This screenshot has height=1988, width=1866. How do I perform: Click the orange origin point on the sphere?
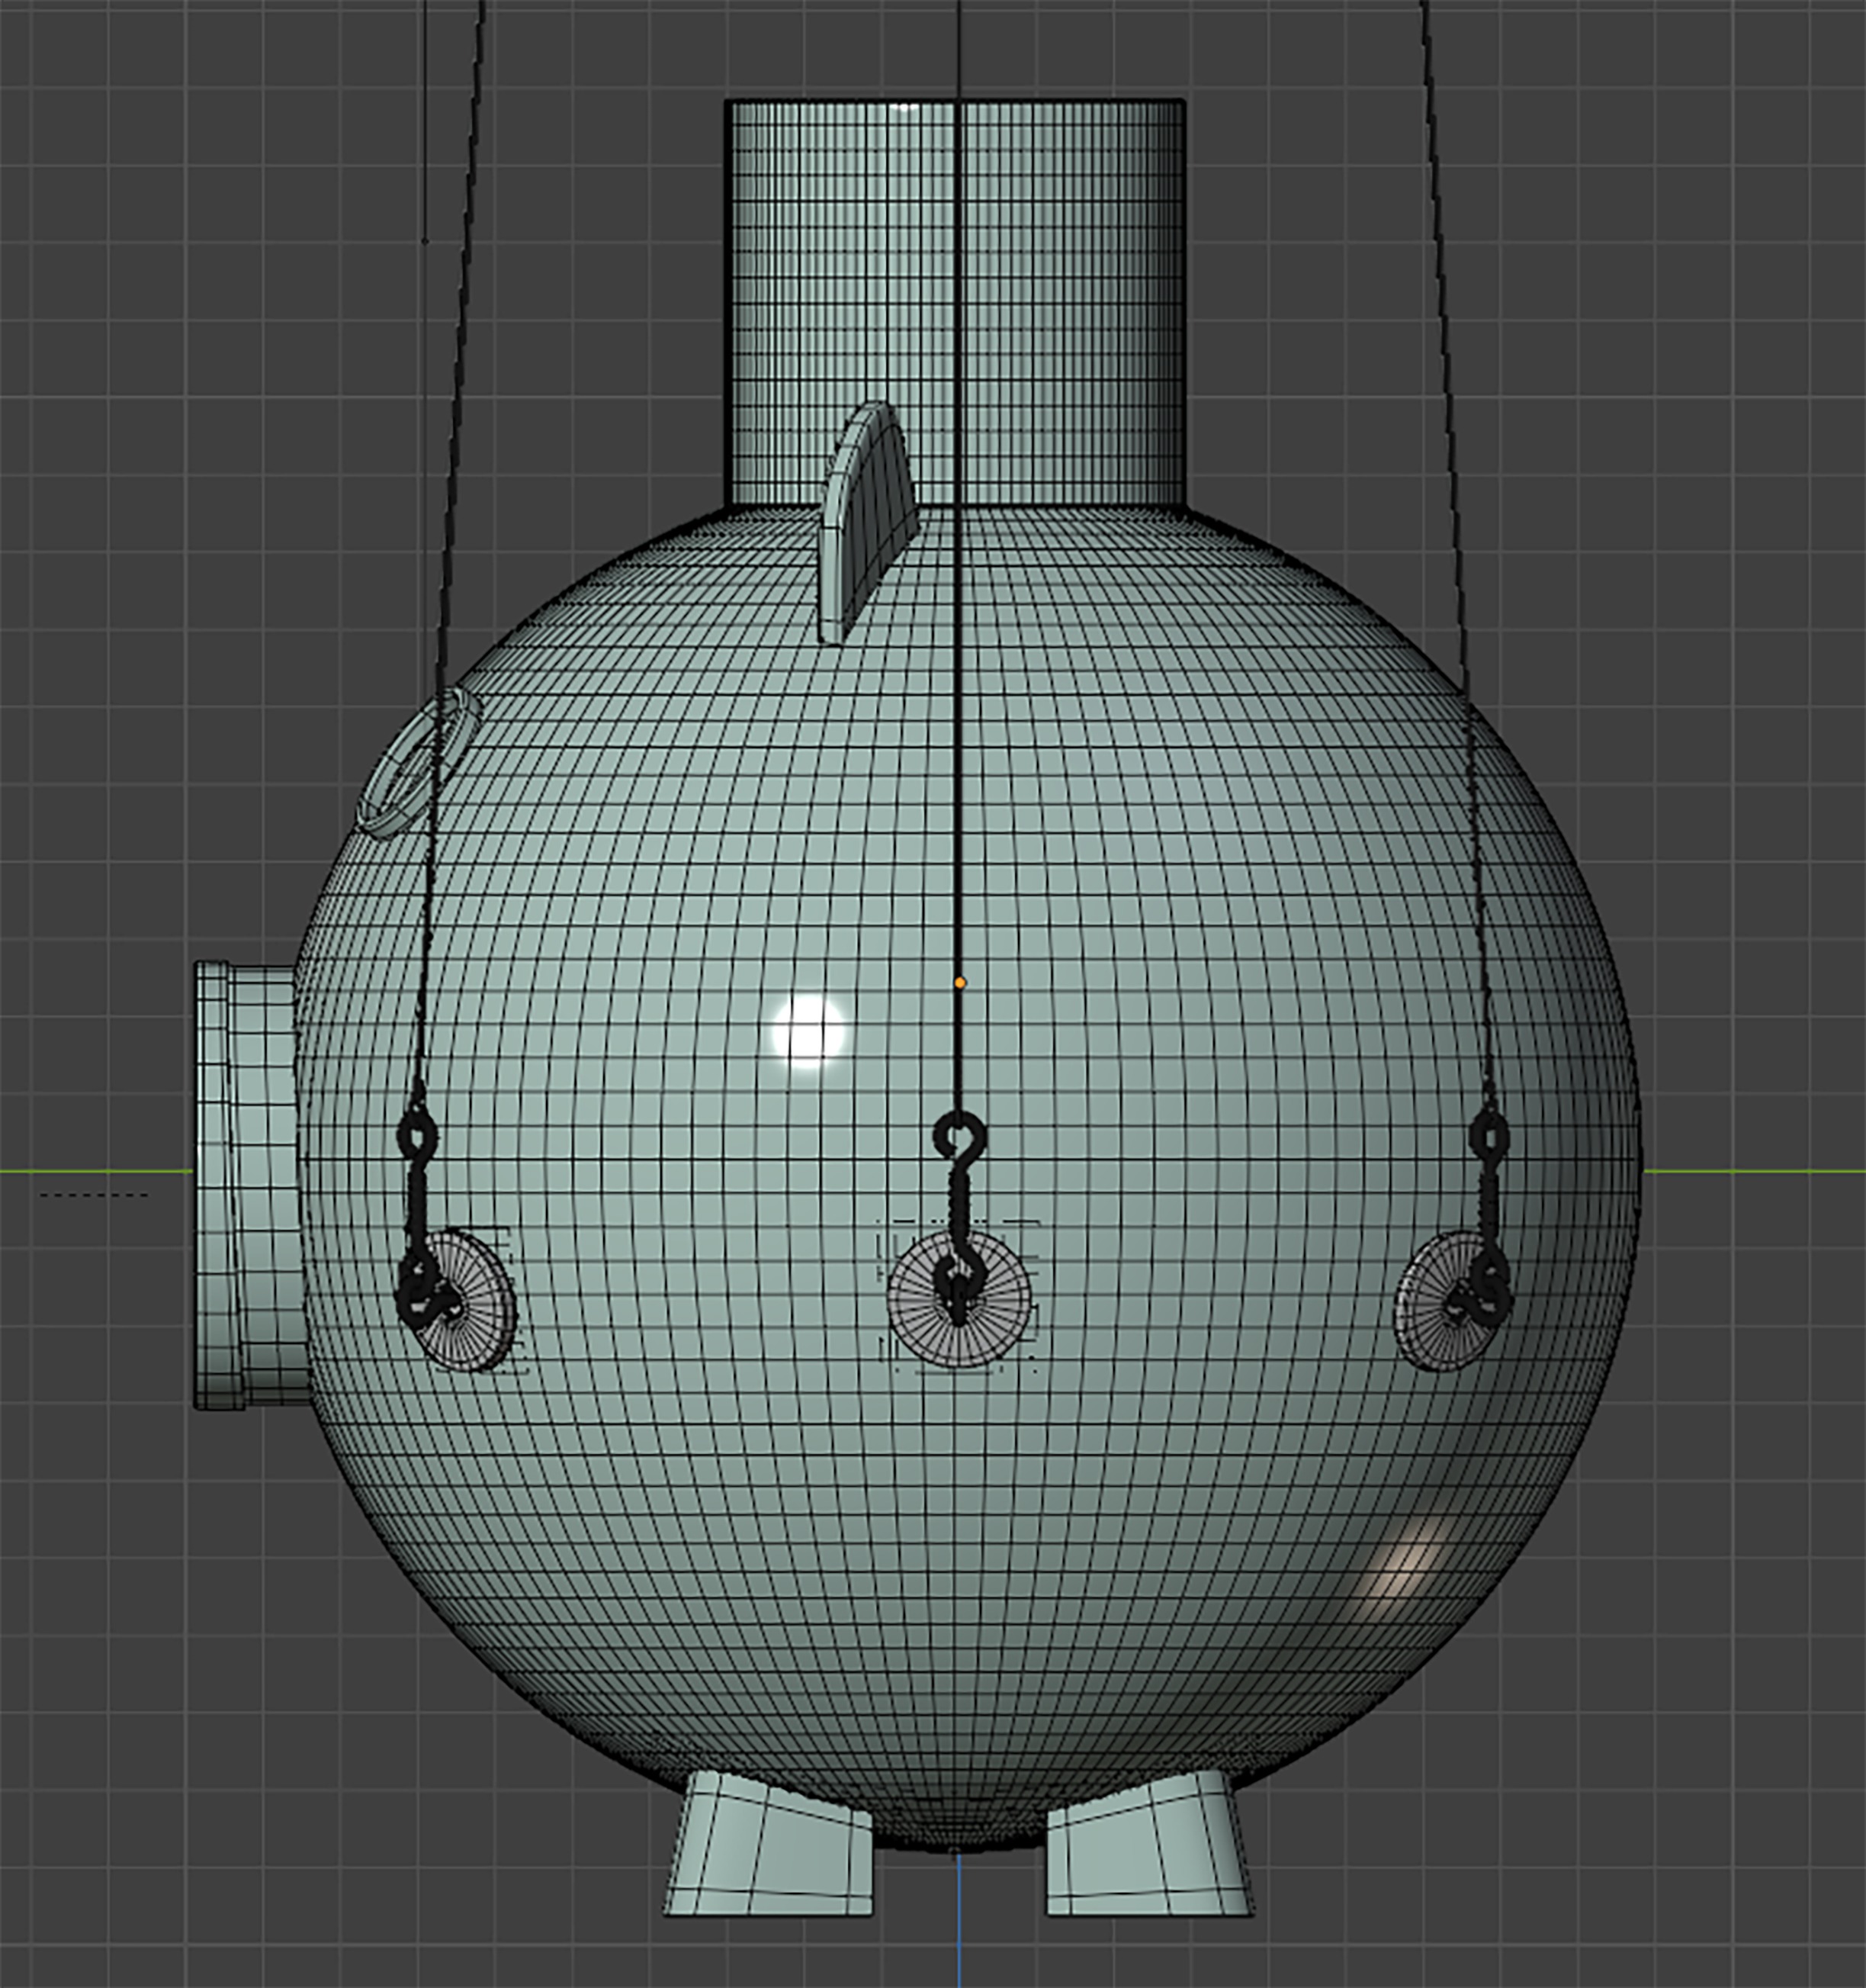click(959, 983)
